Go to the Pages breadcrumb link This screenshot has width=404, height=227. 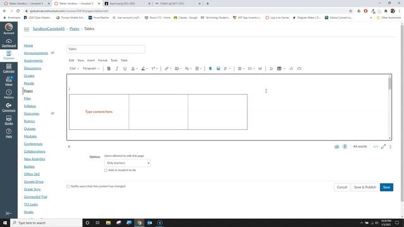pyautogui.click(x=74, y=29)
